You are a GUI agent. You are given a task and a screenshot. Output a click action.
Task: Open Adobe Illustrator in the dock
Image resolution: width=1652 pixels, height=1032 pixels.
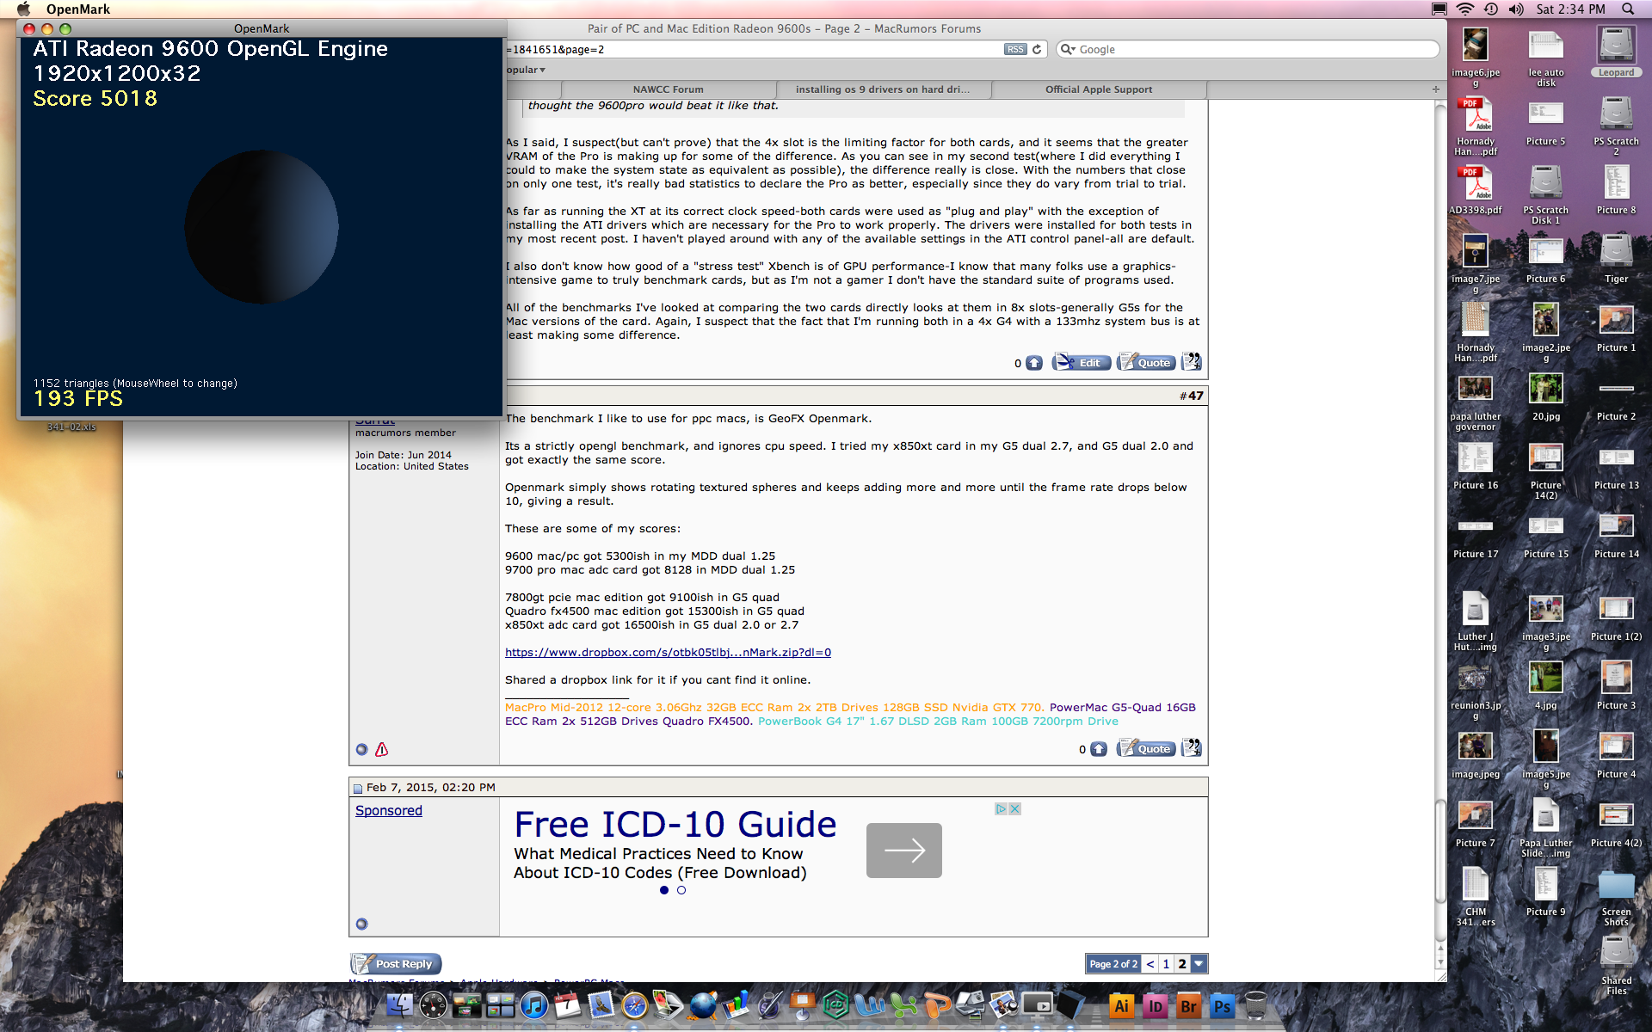[1121, 1006]
